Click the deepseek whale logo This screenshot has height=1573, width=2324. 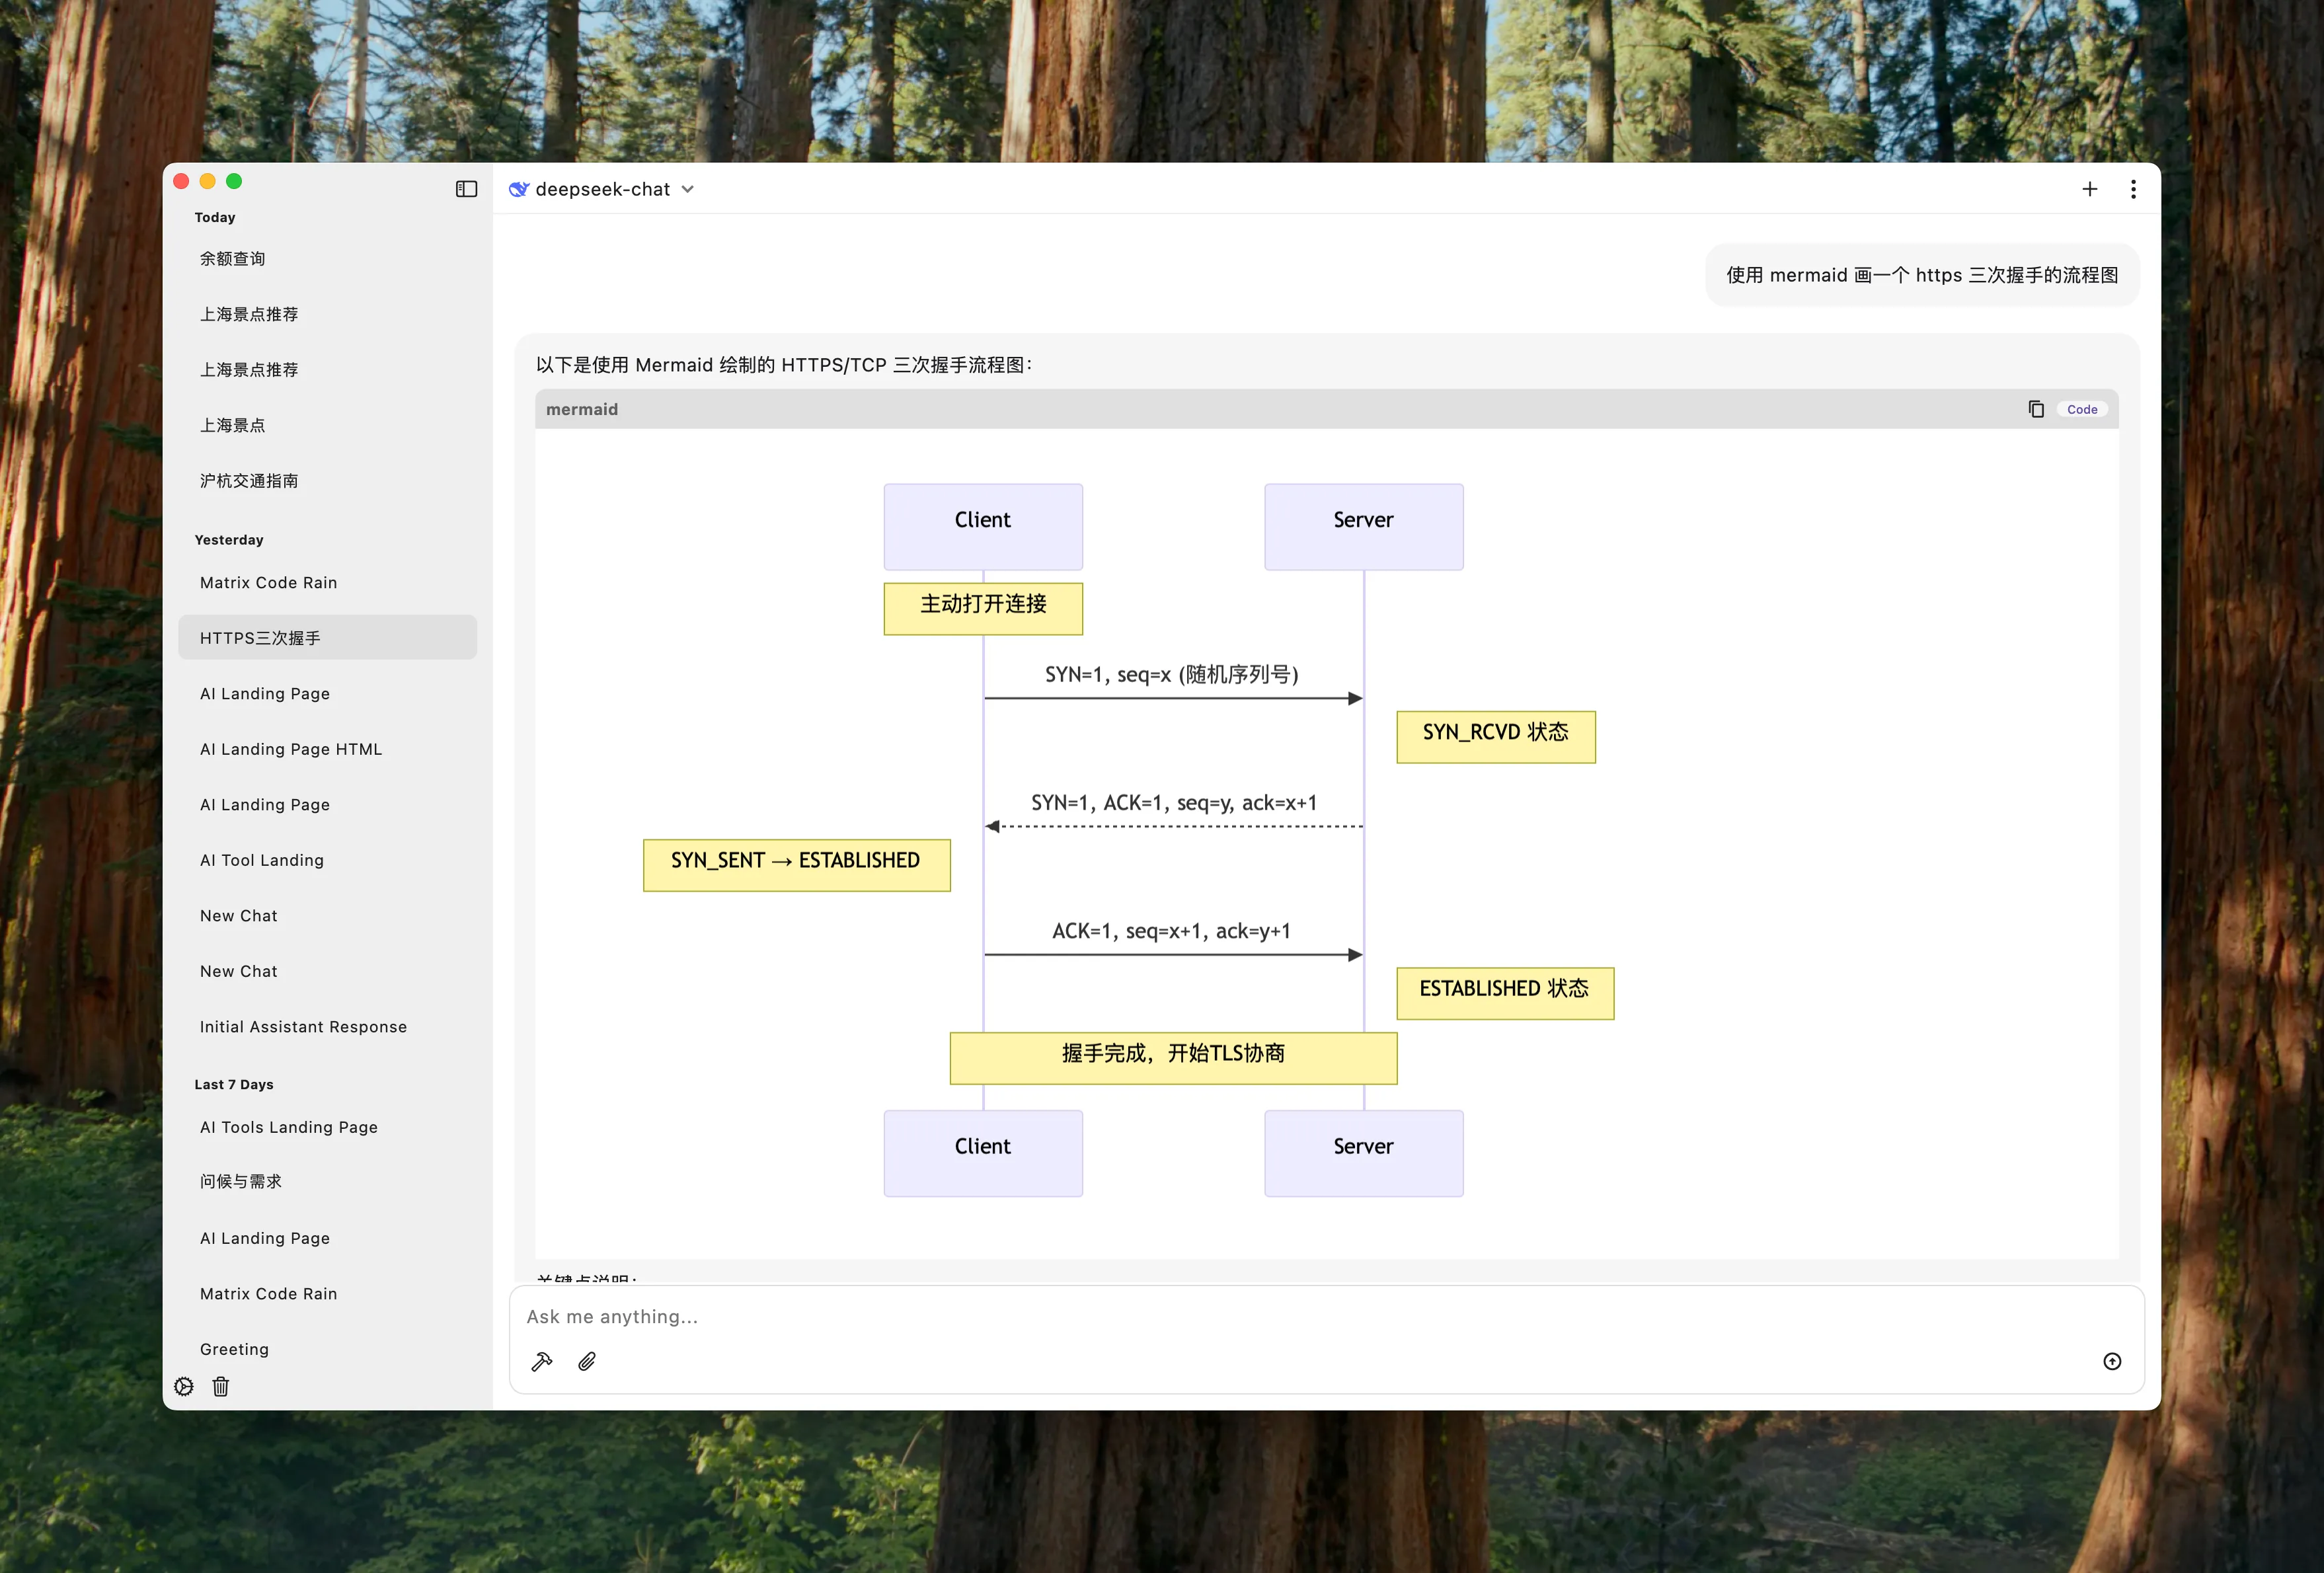click(x=518, y=189)
